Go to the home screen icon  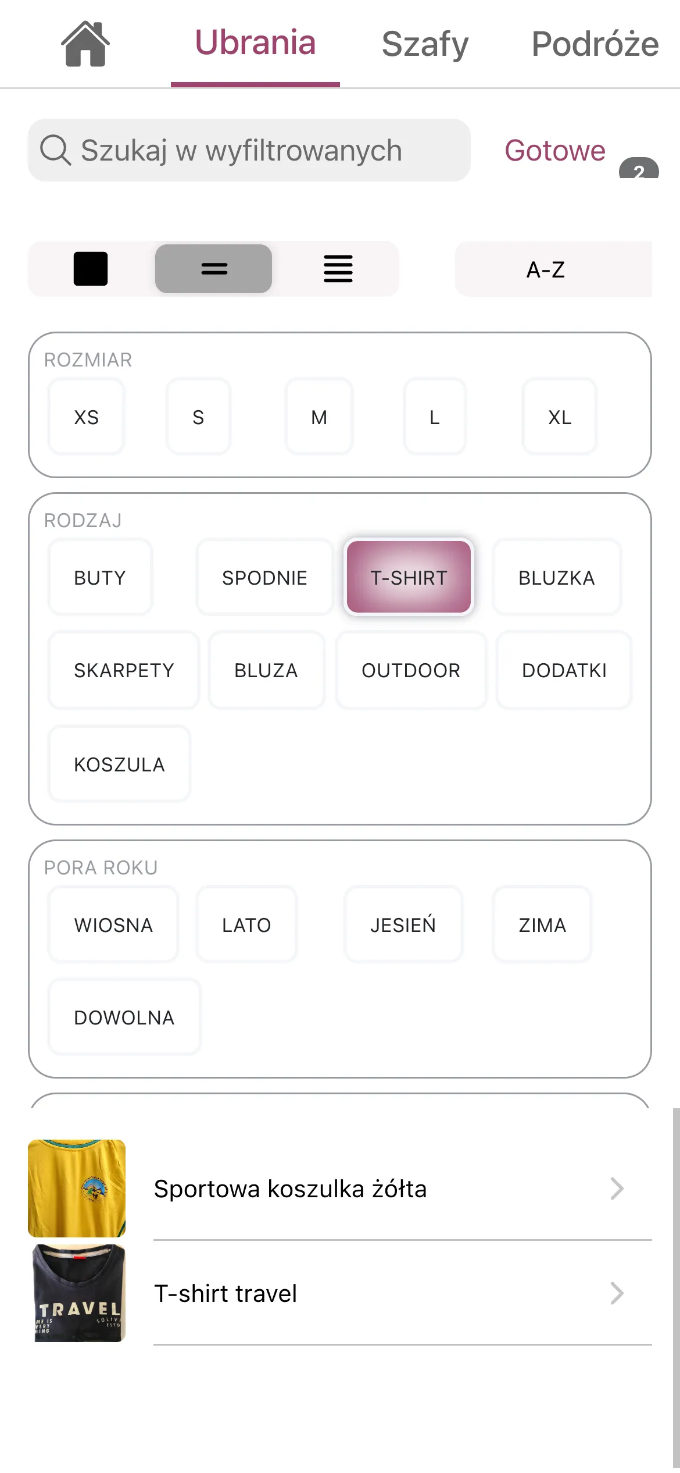[x=85, y=44]
